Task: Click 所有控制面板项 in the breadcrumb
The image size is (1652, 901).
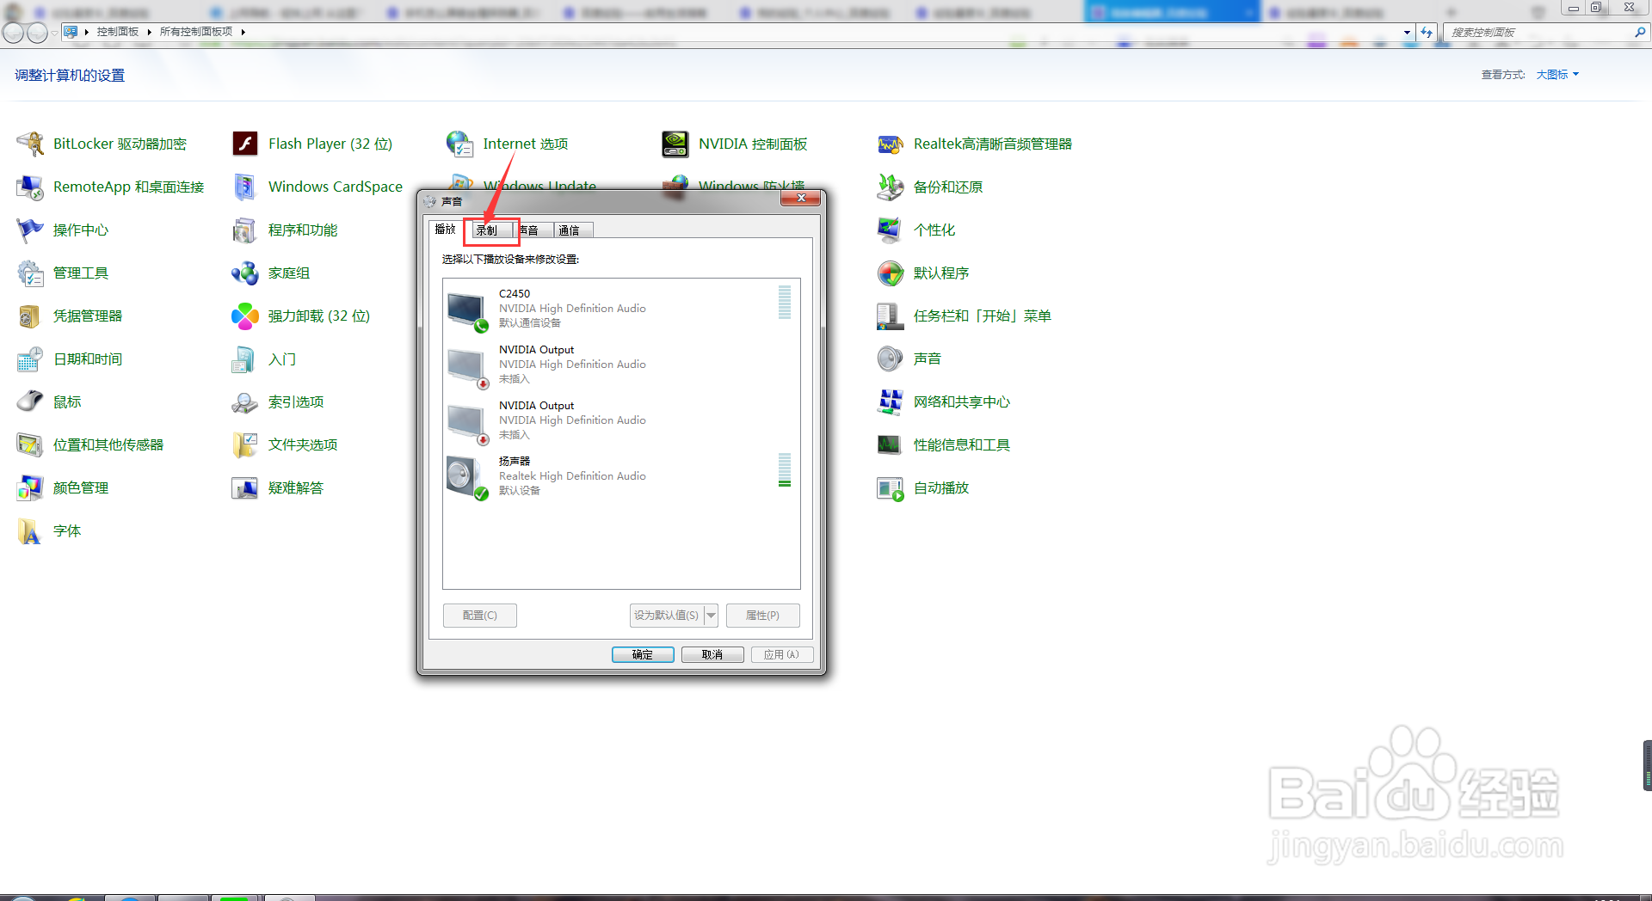Action: point(196,32)
